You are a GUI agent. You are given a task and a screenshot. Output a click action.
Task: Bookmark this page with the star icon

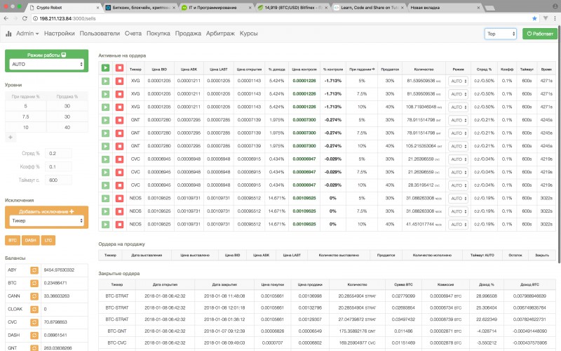click(x=534, y=18)
